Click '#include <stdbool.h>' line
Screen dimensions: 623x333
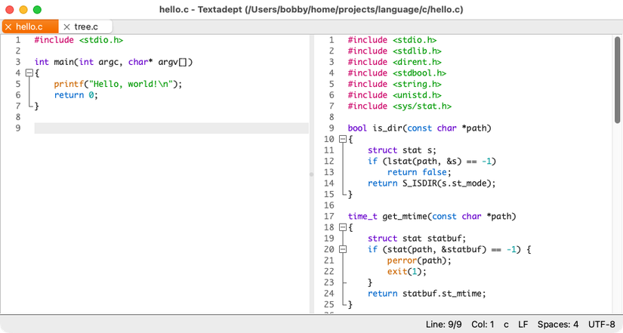pyautogui.click(x=397, y=73)
